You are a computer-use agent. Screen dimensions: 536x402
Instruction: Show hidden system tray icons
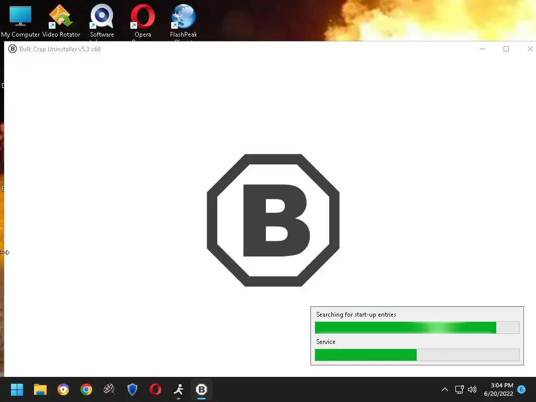445,389
